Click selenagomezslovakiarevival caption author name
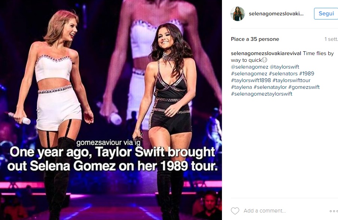338x220 pixels. (x=266, y=53)
